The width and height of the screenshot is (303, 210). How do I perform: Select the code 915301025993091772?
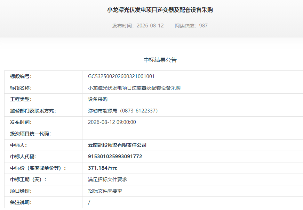pyautogui.click(x=115, y=157)
